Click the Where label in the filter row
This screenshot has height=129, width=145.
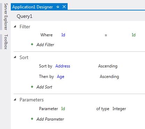coord(46,35)
